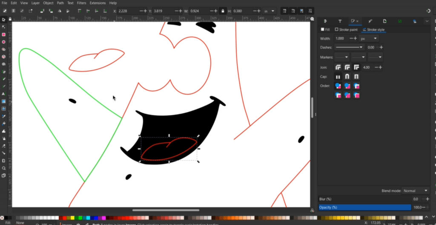Select the Text tool in the toolbox
436x225 pixels.
(x=4, y=94)
